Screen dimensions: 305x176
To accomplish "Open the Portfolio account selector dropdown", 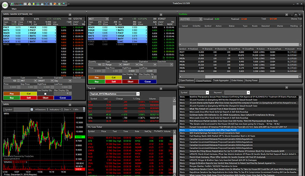I will (x=201, y=19).
